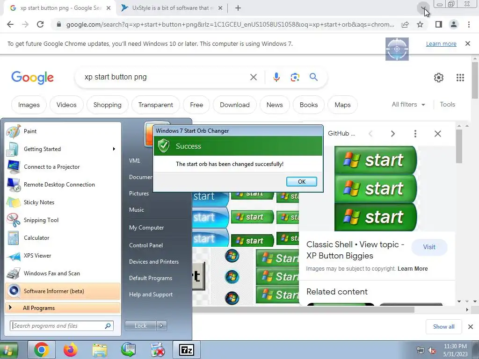
Task: Click the blue Google search magnifier
Action: point(313,77)
